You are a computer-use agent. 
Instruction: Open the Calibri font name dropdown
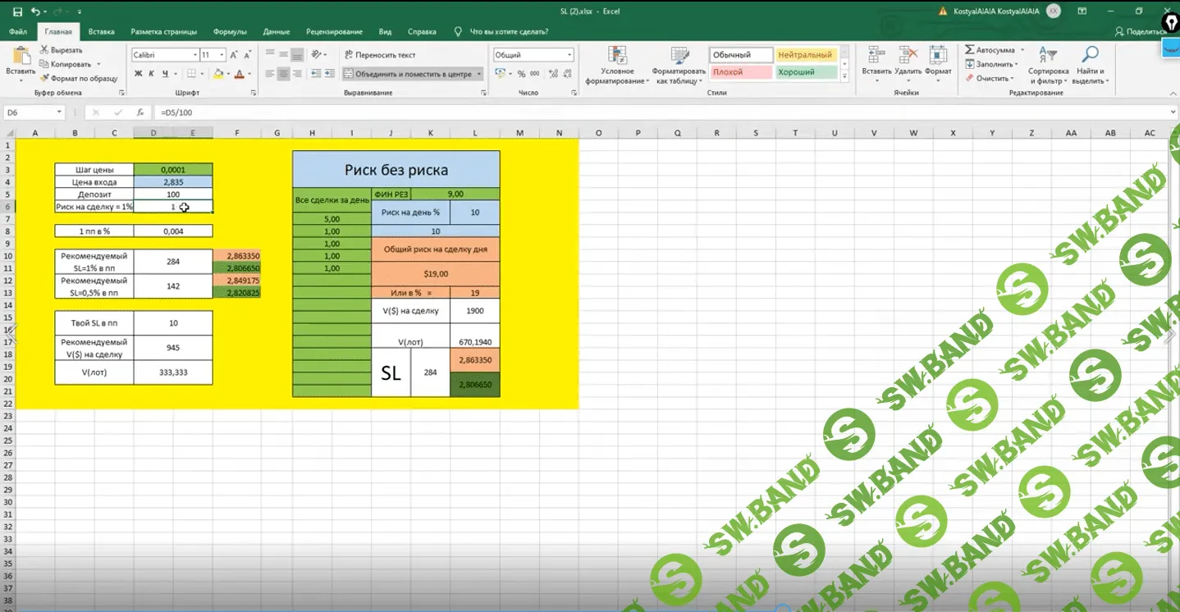(x=195, y=55)
